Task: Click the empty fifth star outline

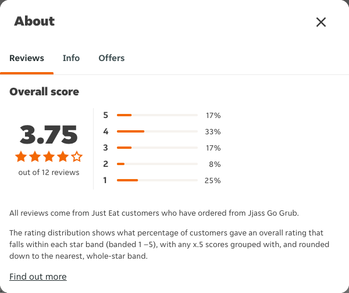Action: pyautogui.click(x=77, y=156)
